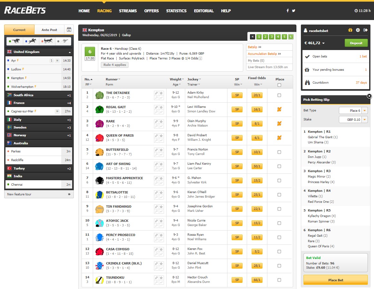Start the New feature tour
The height and width of the screenshot is (289, 374).
pos(39,194)
